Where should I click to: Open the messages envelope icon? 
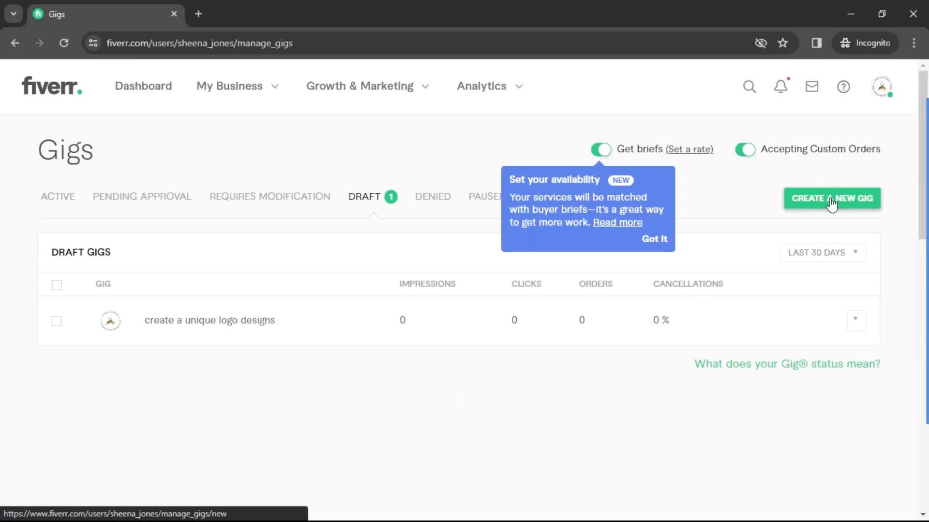(x=812, y=87)
